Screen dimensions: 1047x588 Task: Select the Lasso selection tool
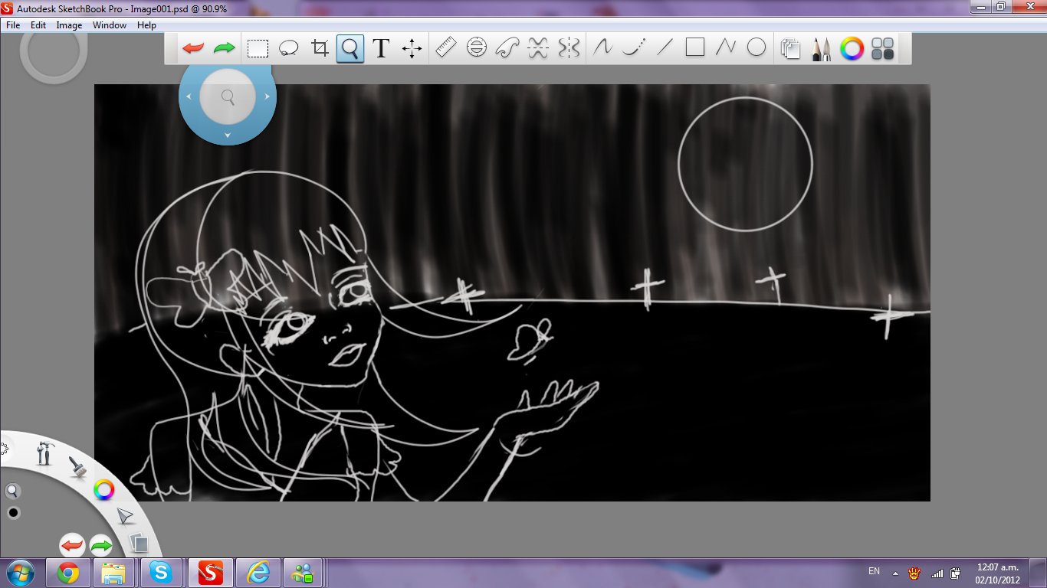coord(288,48)
